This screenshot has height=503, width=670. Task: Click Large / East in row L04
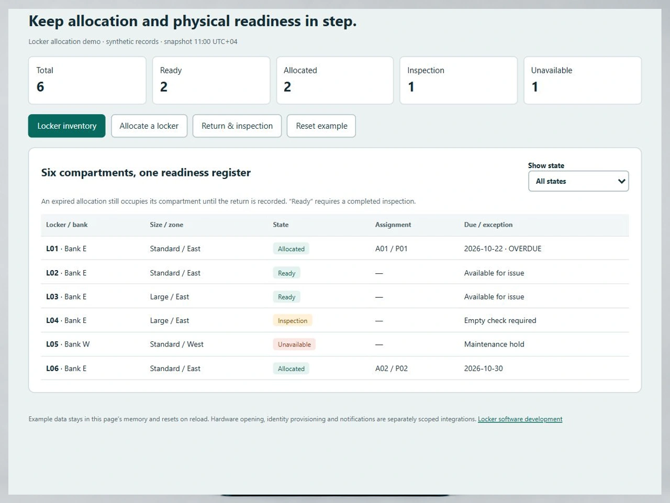pos(170,320)
